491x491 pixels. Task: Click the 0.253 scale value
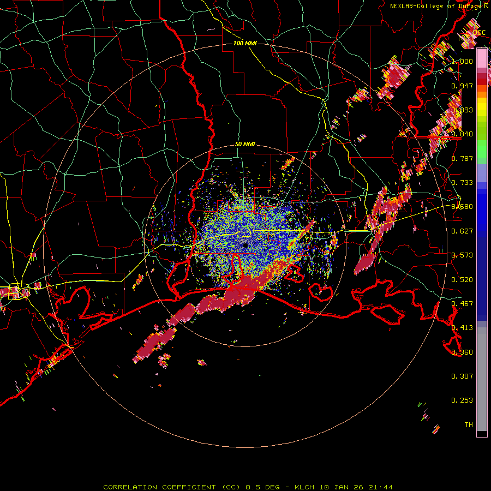[x=462, y=400]
